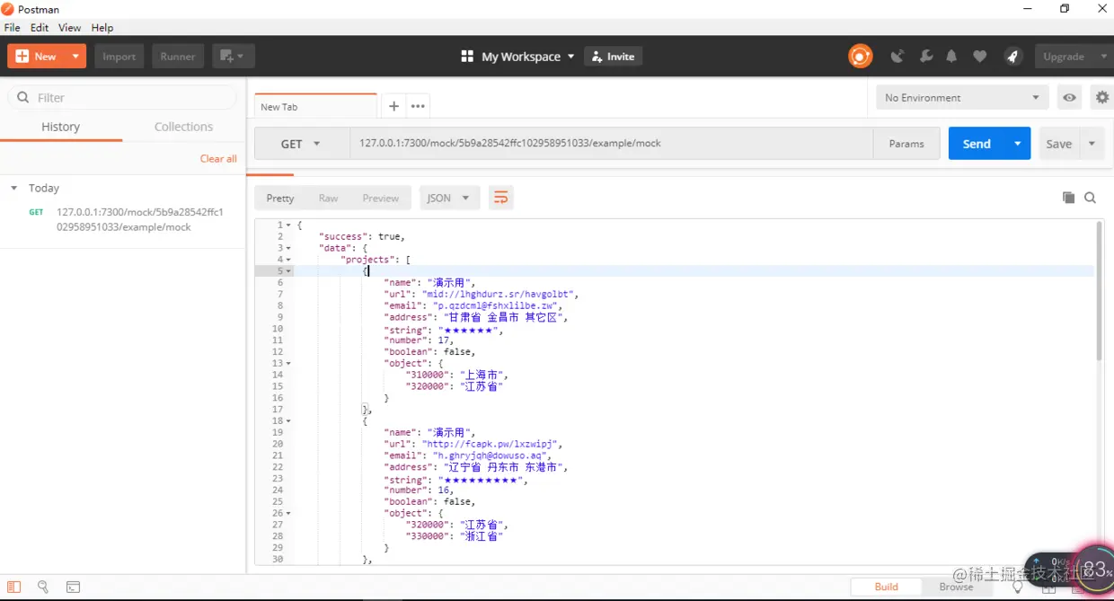Open the New button dropdown arrow
This screenshot has height=601, width=1114.
click(x=76, y=56)
